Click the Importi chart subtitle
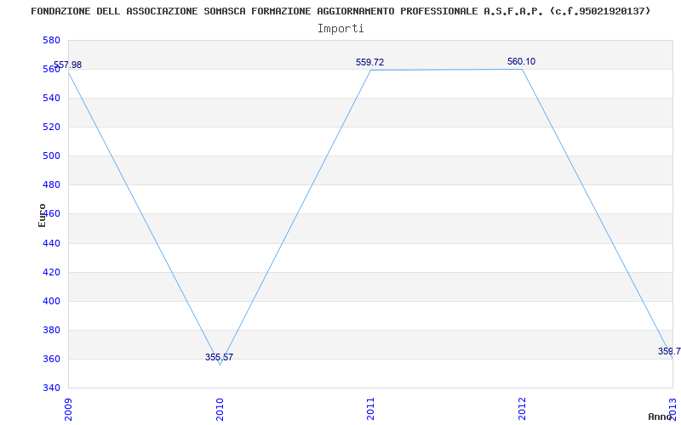This screenshot has width=681, height=425. (340, 29)
